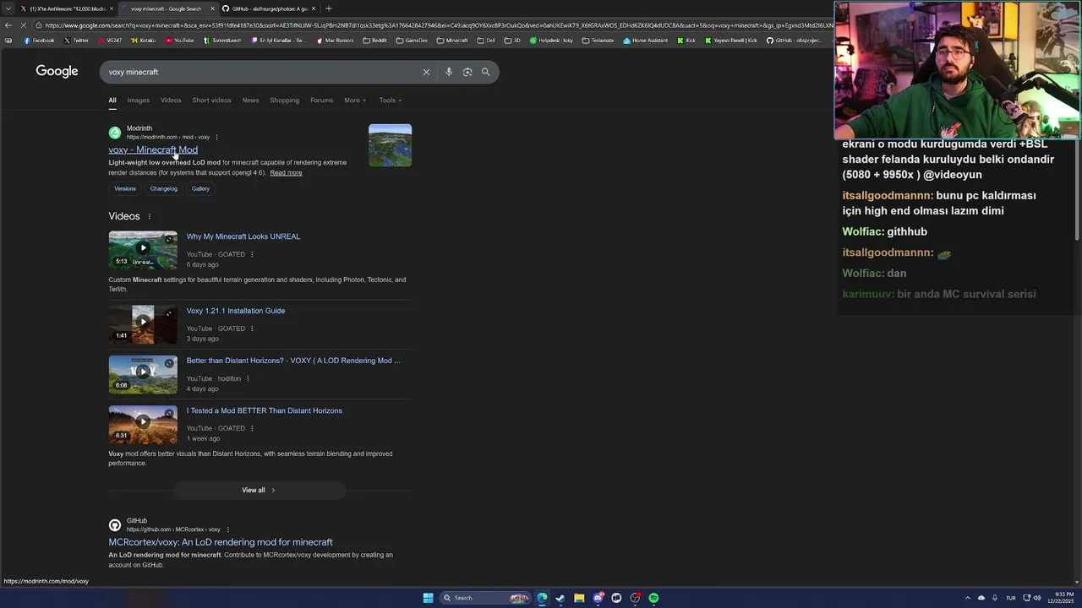Open 'MCRcortex/voxy: An LoD rendering mod' link
This screenshot has width=1082, height=608.
[221, 542]
